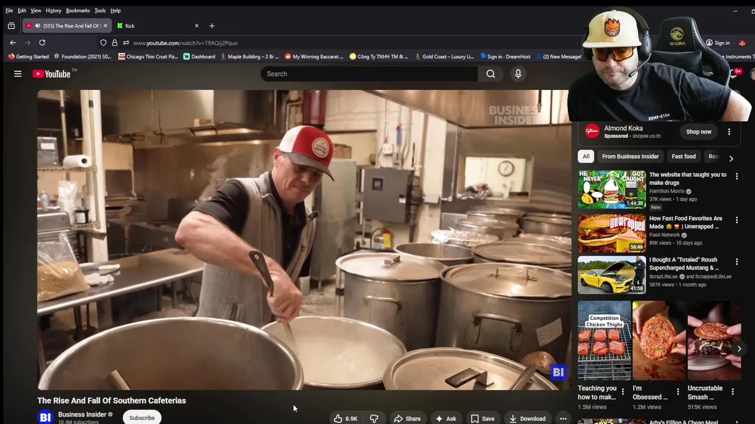Open the more actions ellipsis under the video

tap(563, 419)
